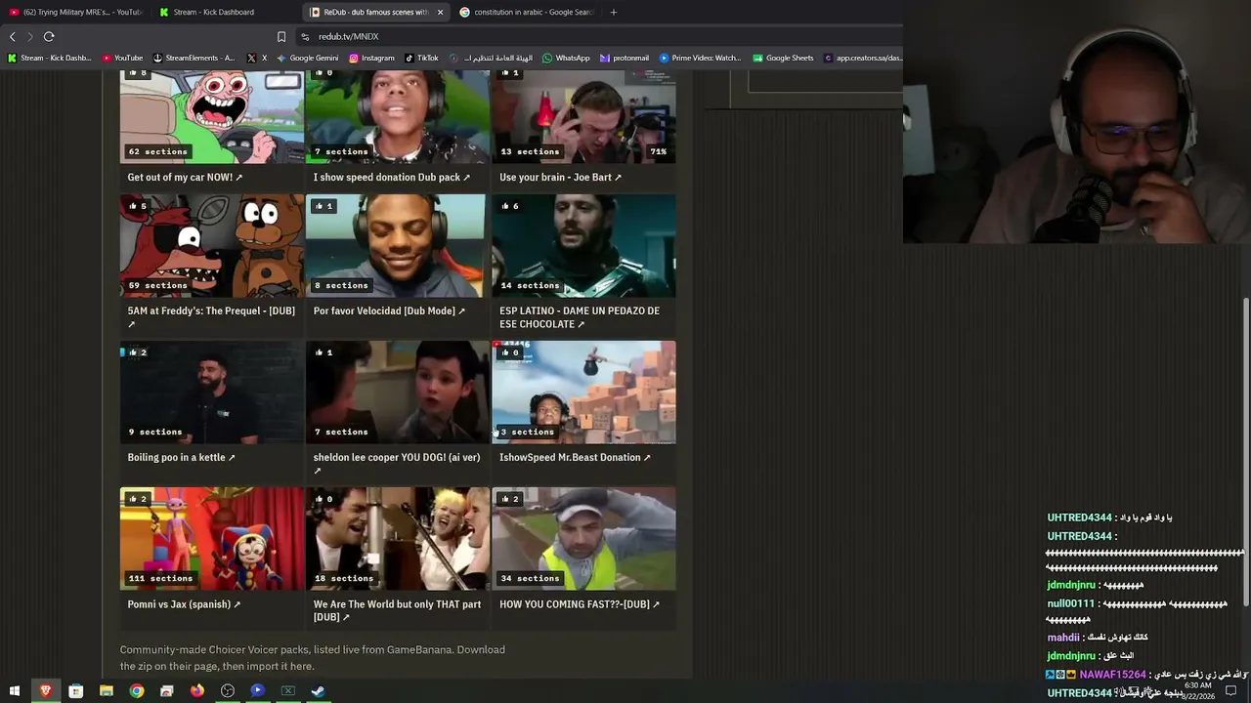Click the 18 sections singers thumbnail

(x=398, y=539)
